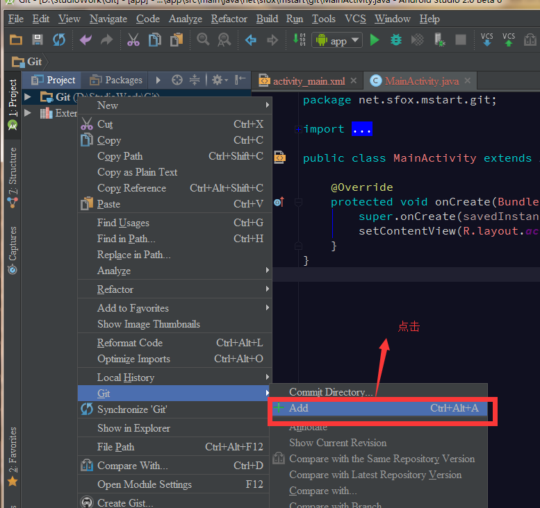
Task: Select the Packages view tab
Action: click(116, 81)
